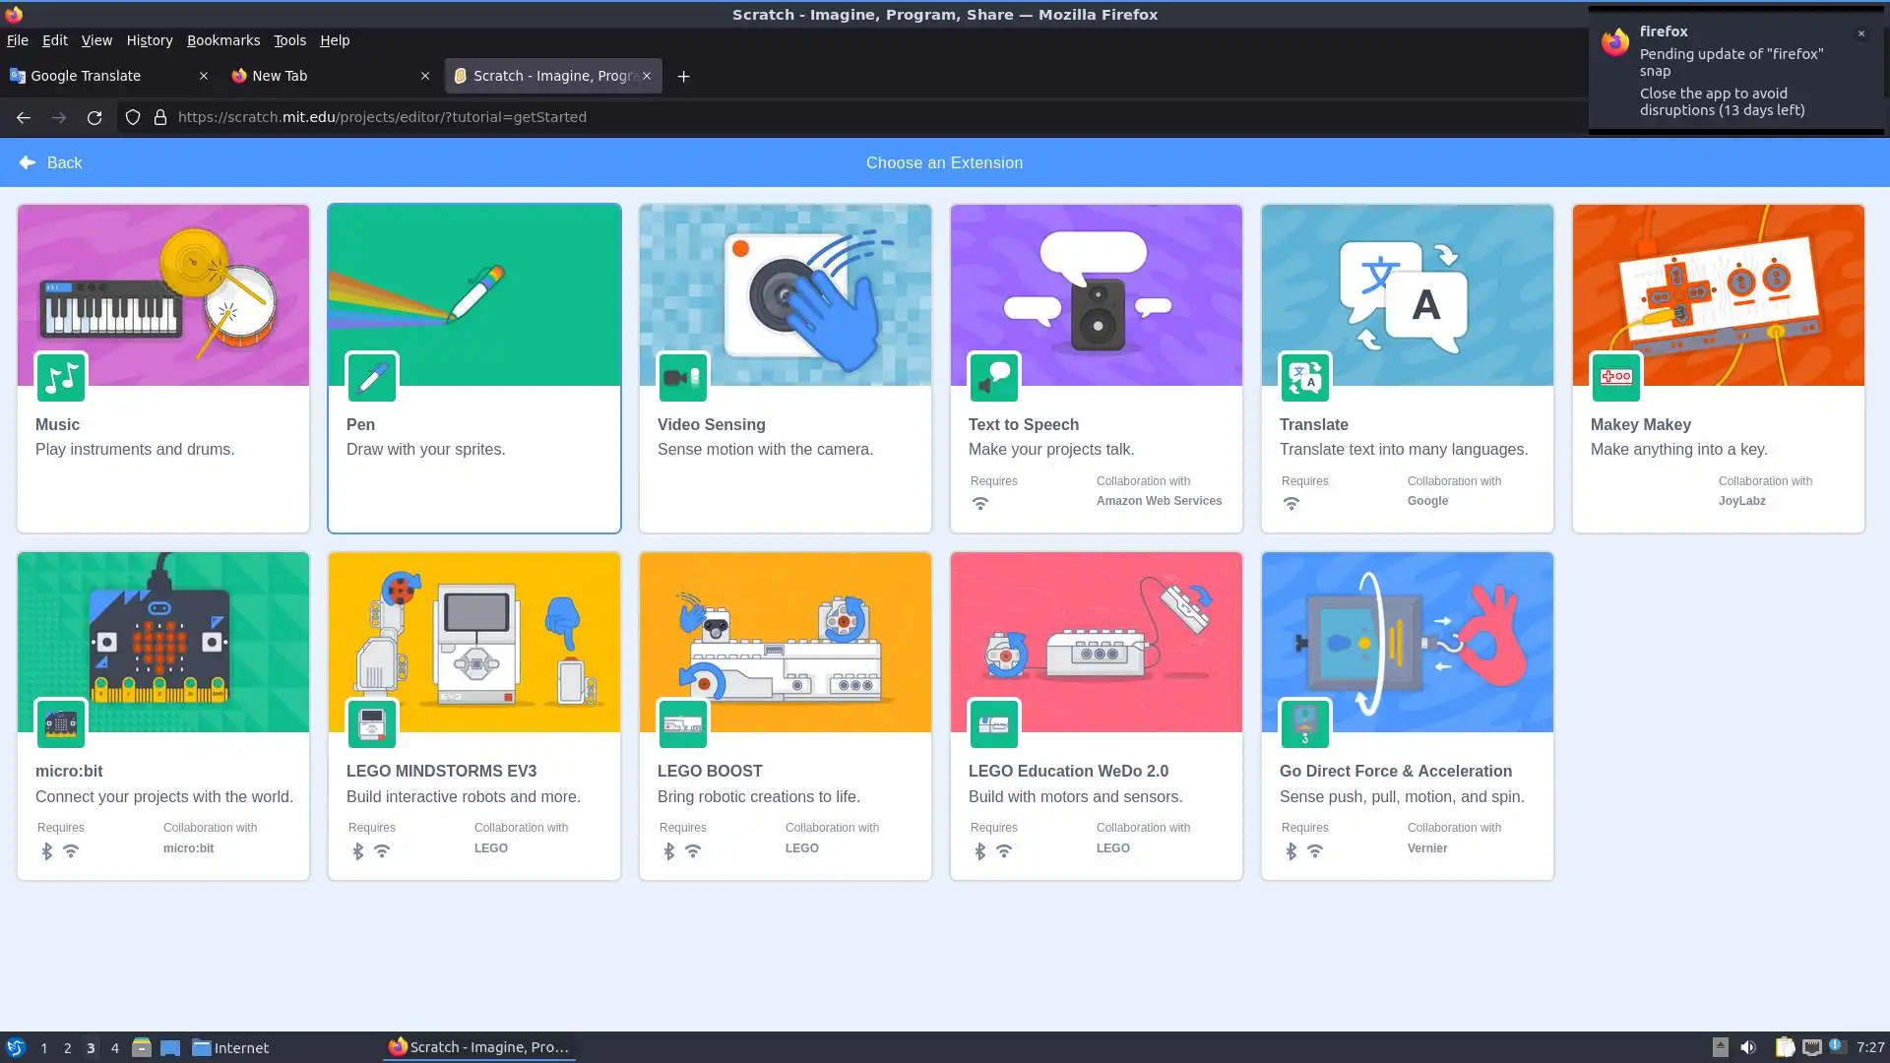Click the Video Sensing camera icon

[682, 378]
